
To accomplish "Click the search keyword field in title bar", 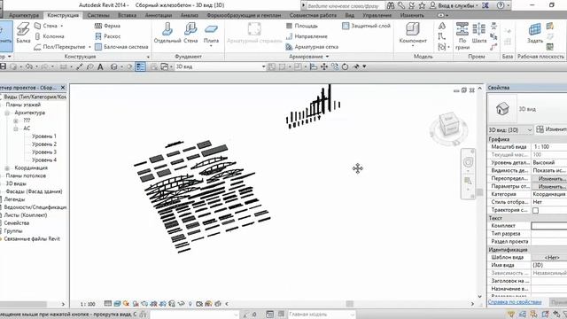I will [x=345, y=6].
